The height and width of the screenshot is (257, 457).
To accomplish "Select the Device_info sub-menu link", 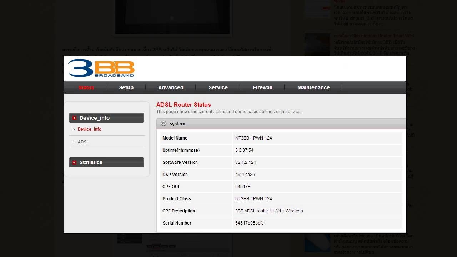I will pyautogui.click(x=89, y=129).
